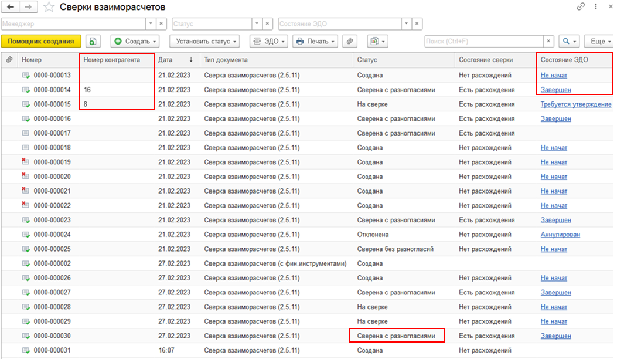617x359 pixels.
Task: Click the copy link icon in header
Action: point(581,7)
